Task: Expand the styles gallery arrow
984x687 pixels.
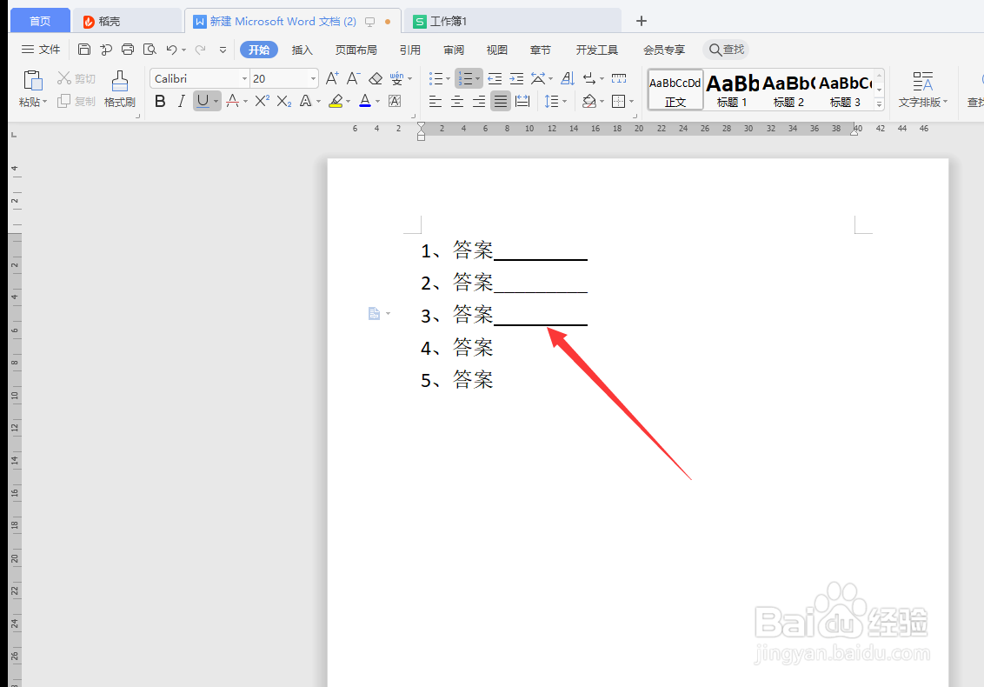Action: [879, 103]
